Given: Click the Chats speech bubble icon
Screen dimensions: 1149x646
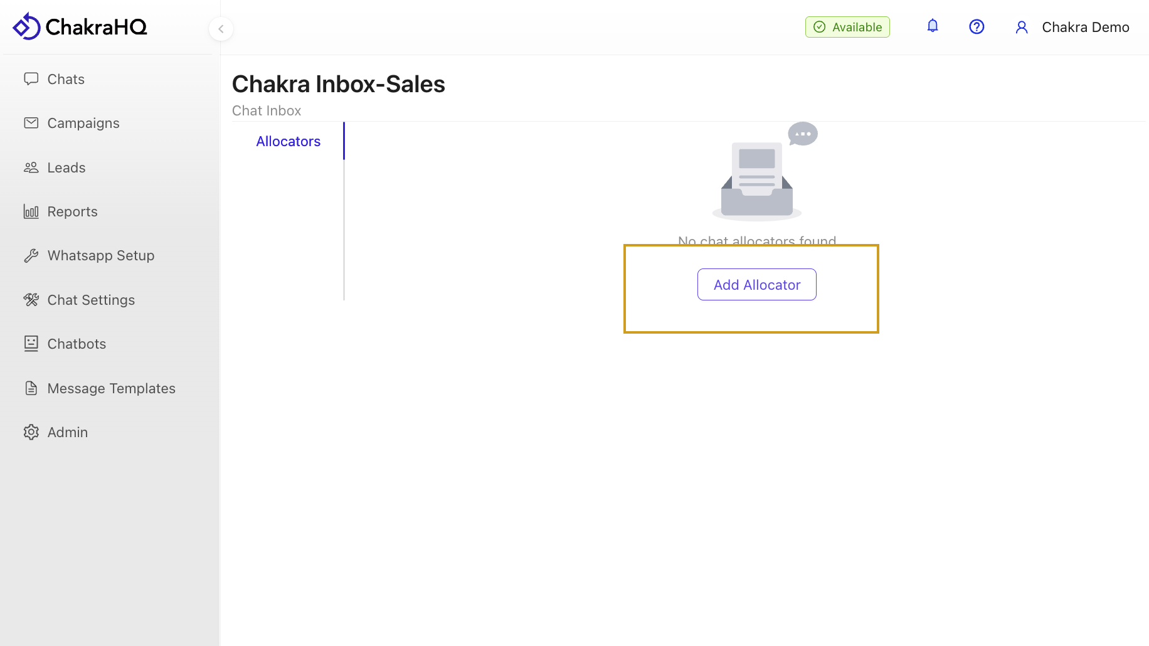Looking at the screenshot, I should (31, 79).
